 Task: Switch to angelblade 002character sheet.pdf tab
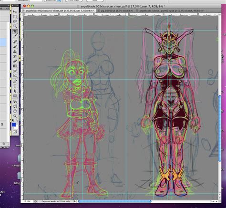point(60,10)
